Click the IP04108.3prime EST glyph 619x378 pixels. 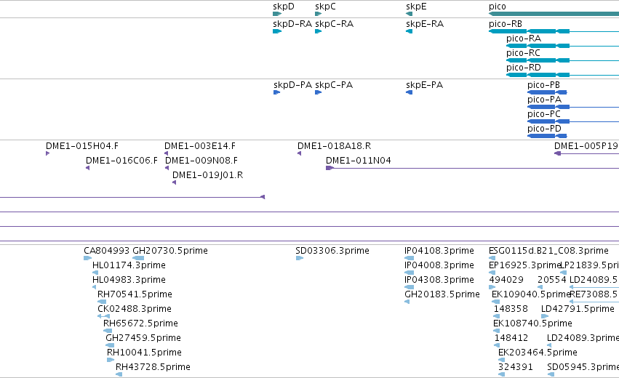point(410,258)
